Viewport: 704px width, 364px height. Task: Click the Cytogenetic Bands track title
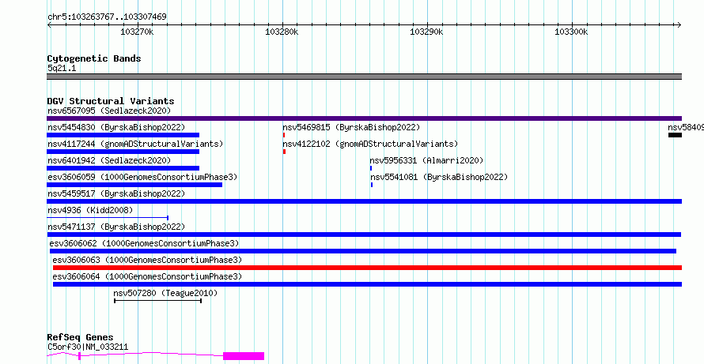click(x=94, y=58)
